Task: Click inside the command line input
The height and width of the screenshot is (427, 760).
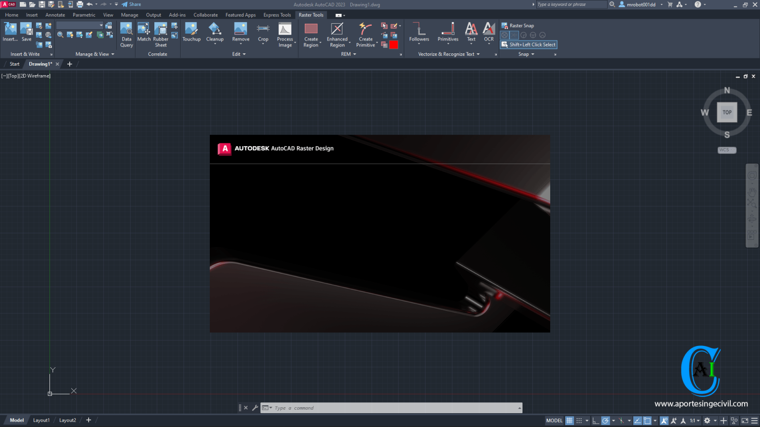Action: pyautogui.click(x=391, y=408)
